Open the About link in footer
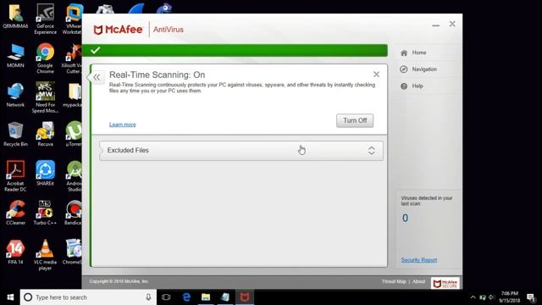Image resolution: width=542 pixels, height=305 pixels. tap(418, 281)
